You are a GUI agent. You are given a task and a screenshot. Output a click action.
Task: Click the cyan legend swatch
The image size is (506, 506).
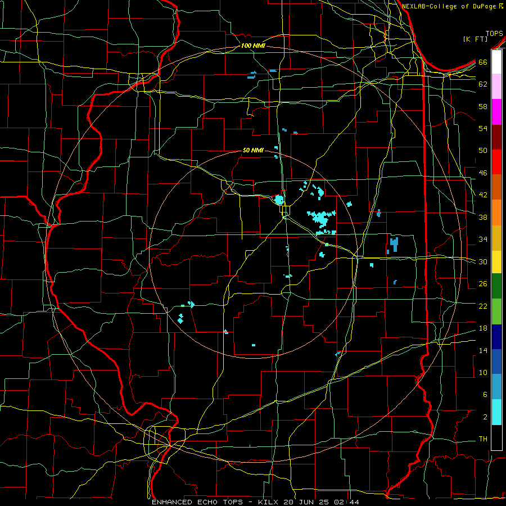[x=496, y=412]
